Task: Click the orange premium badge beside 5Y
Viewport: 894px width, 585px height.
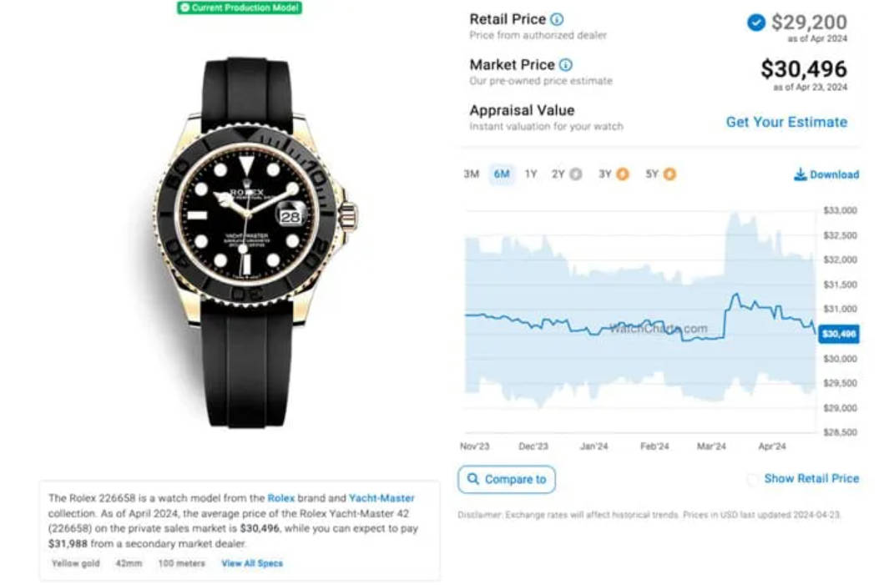Action: coord(670,174)
